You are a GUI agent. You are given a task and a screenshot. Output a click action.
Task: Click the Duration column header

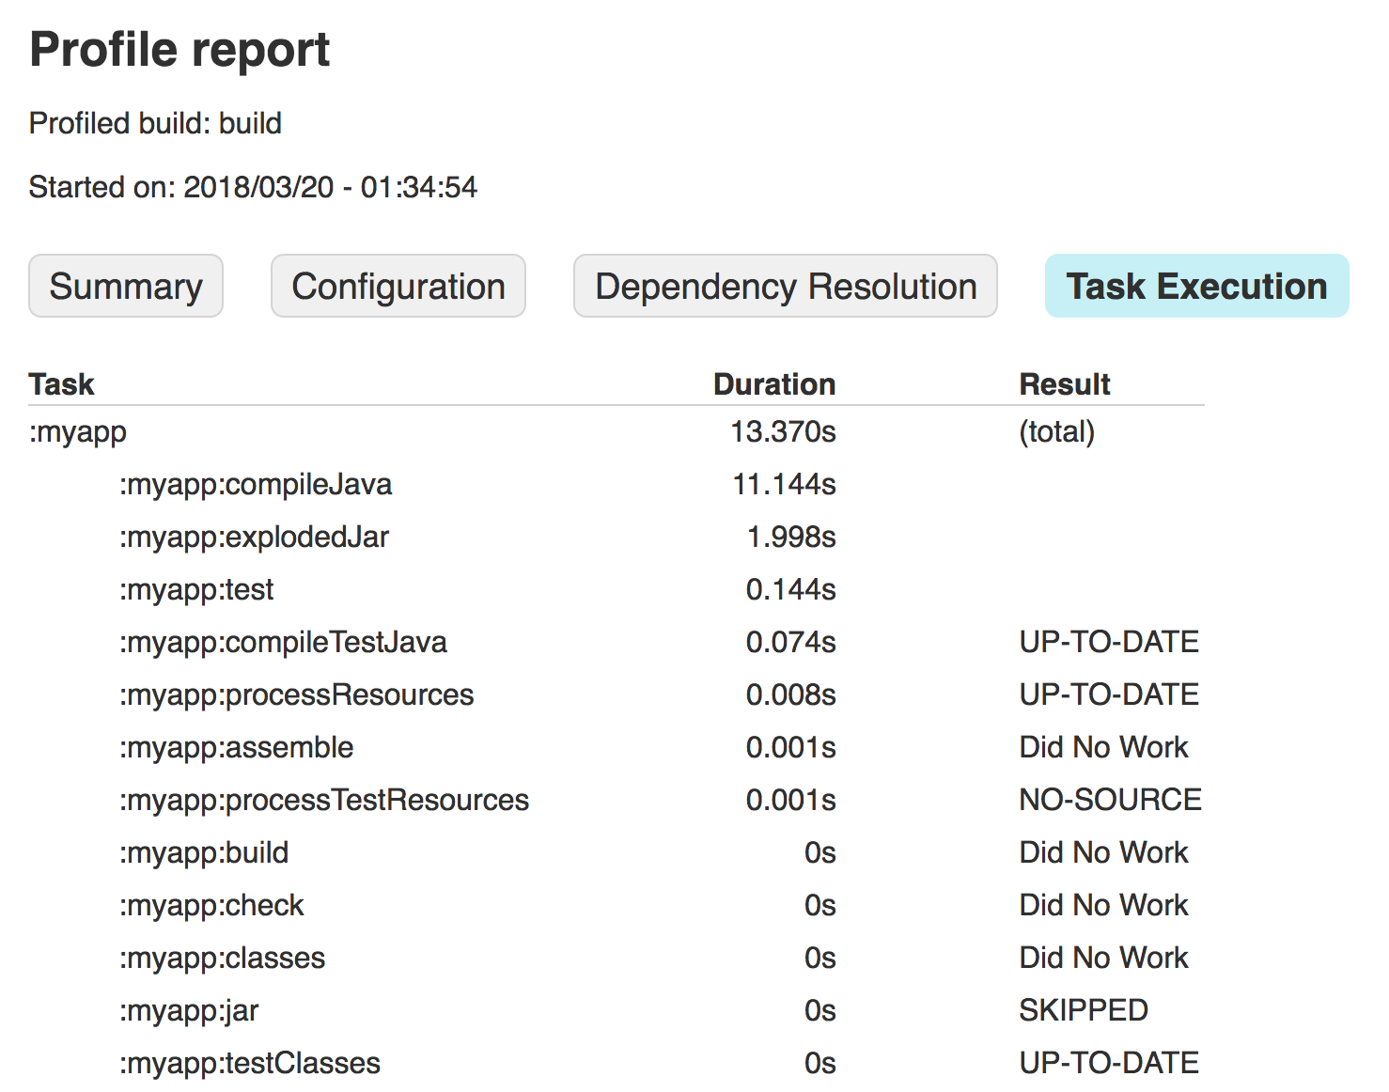774,384
